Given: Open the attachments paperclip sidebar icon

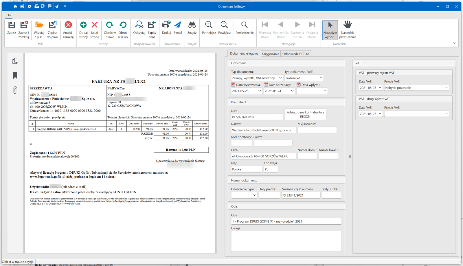Looking at the screenshot, I should (x=15, y=90).
